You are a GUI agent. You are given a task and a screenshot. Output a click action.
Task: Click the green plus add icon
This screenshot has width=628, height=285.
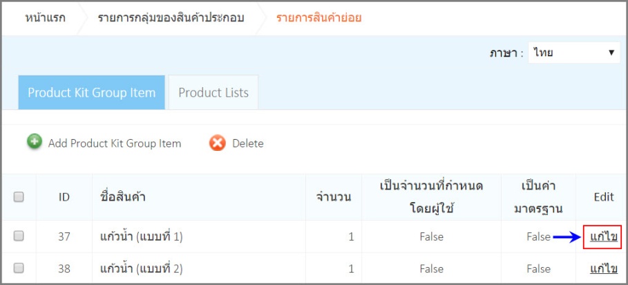(x=35, y=142)
